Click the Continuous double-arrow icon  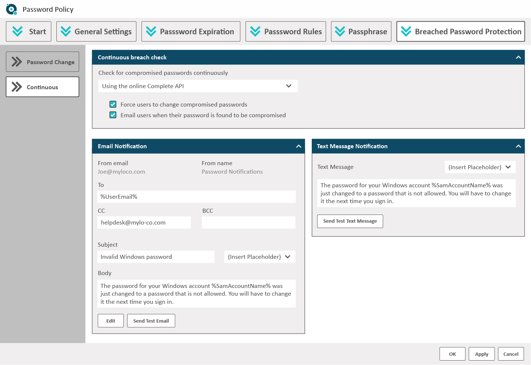[x=16, y=87]
